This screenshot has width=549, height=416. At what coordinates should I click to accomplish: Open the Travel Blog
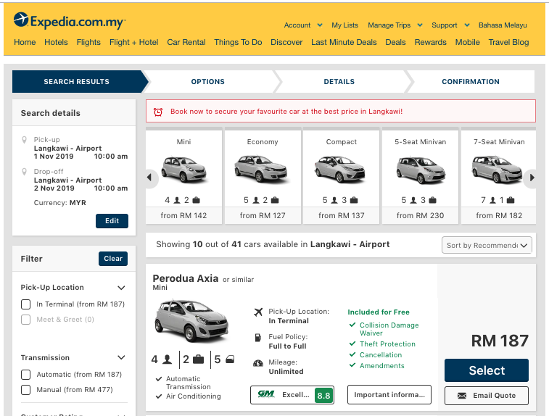point(508,42)
